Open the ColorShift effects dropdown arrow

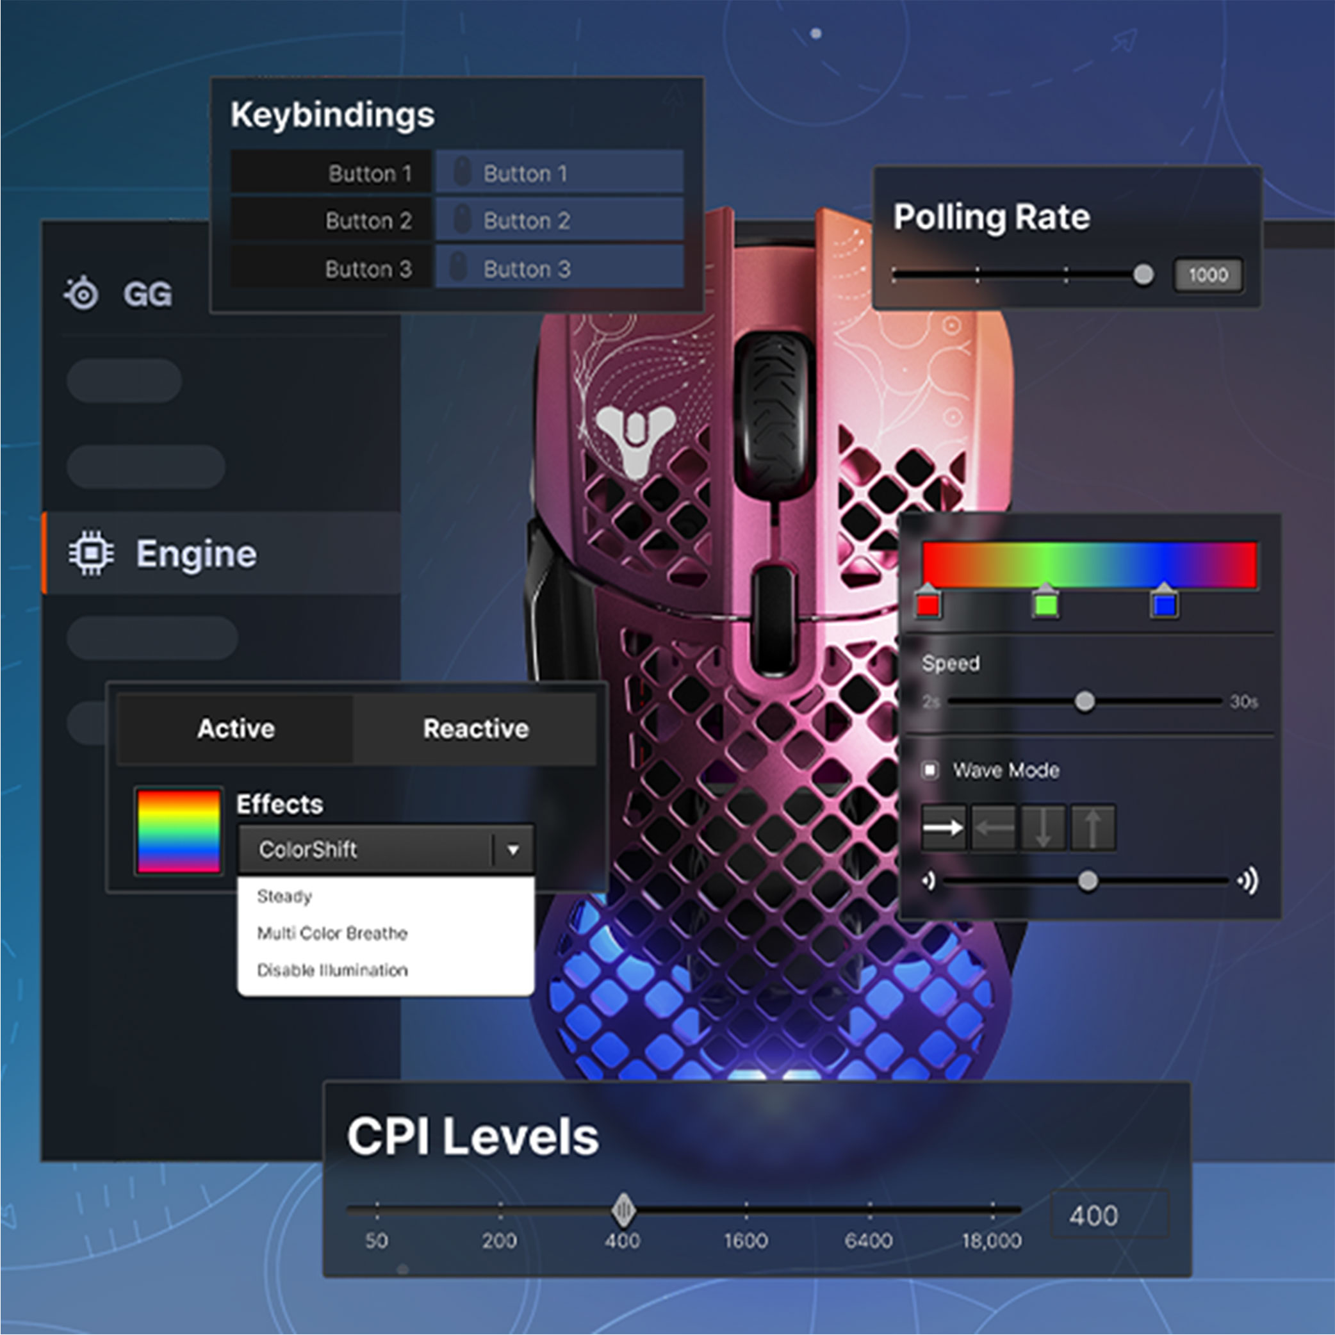click(512, 850)
